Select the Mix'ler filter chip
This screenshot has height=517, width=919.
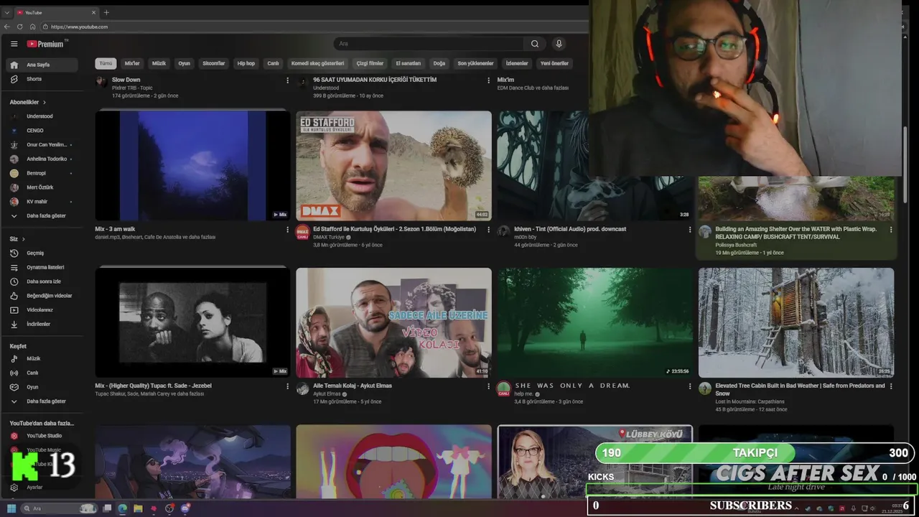click(x=132, y=63)
